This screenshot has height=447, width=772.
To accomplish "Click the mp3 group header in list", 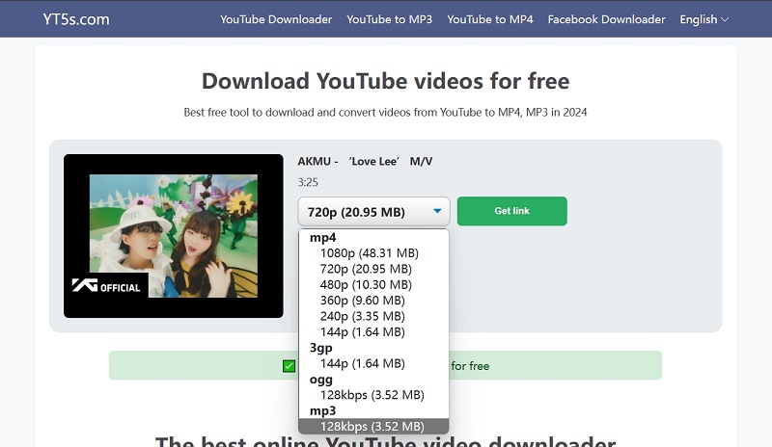I will pyautogui.click(x=322, y=410).
